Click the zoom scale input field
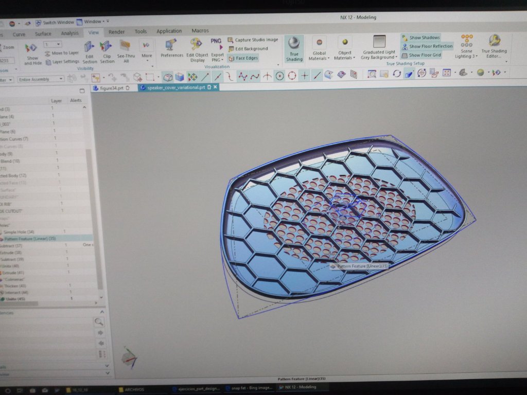 pos(7,61)
